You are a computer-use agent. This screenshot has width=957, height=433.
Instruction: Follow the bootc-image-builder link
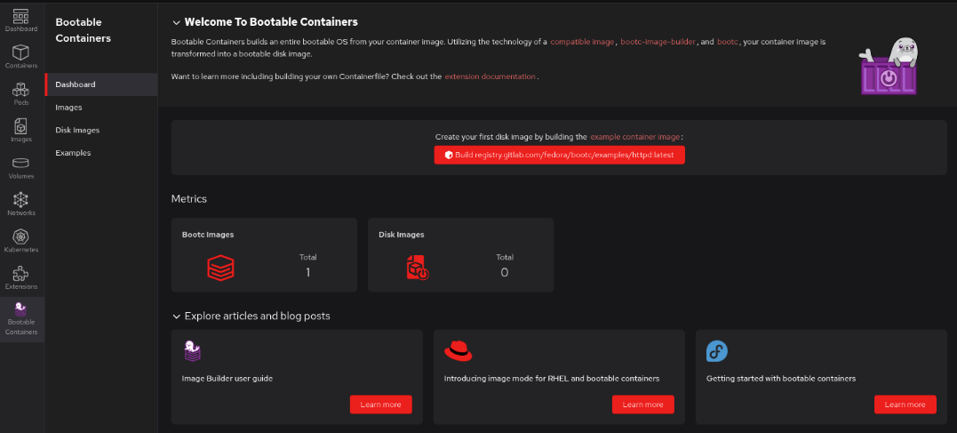tap(658, 42)
